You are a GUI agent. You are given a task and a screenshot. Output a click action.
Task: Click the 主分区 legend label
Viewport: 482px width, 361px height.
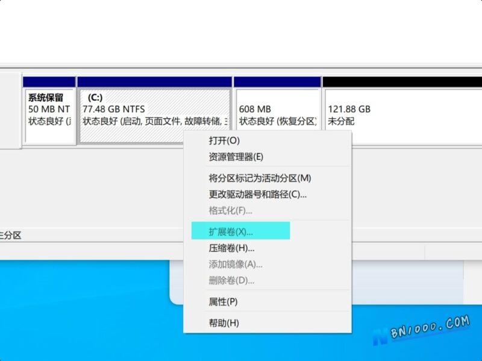10,235
